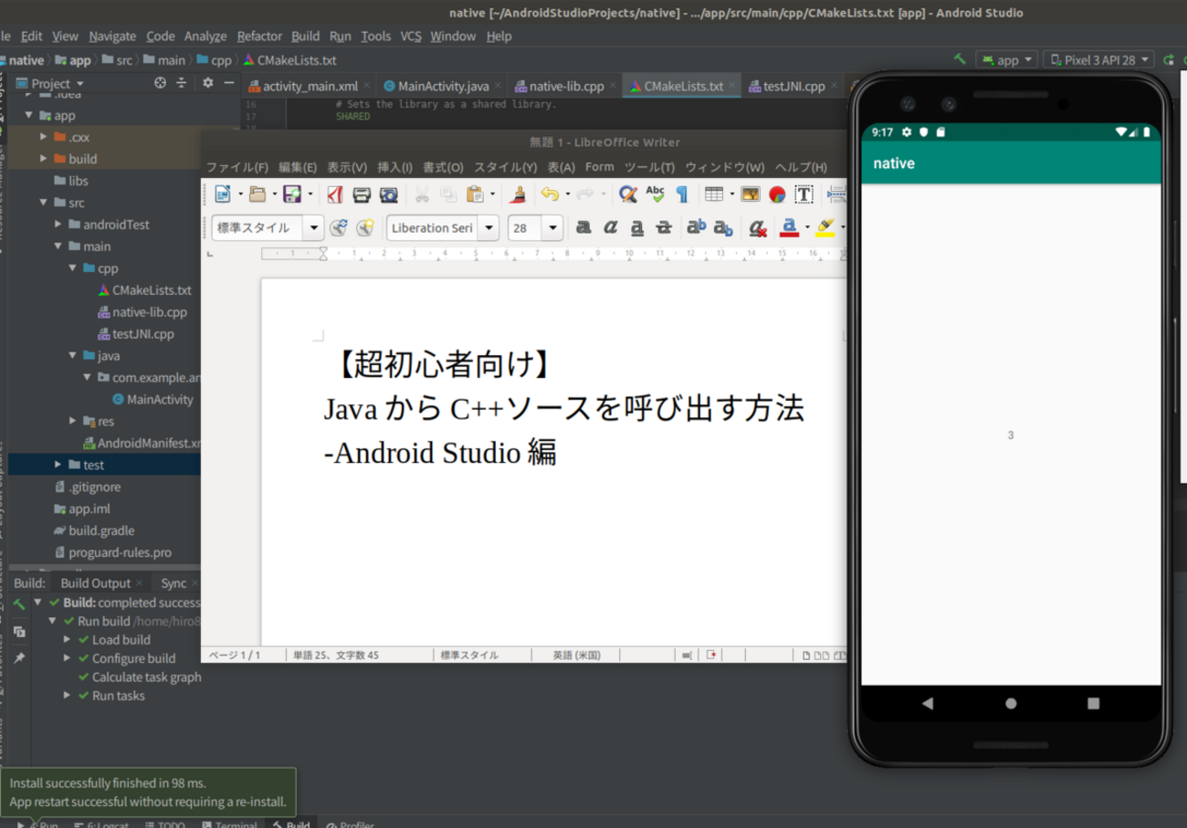Run the spelling check (Abc) icon
1187x828 pixels.
tap(655, 194)
